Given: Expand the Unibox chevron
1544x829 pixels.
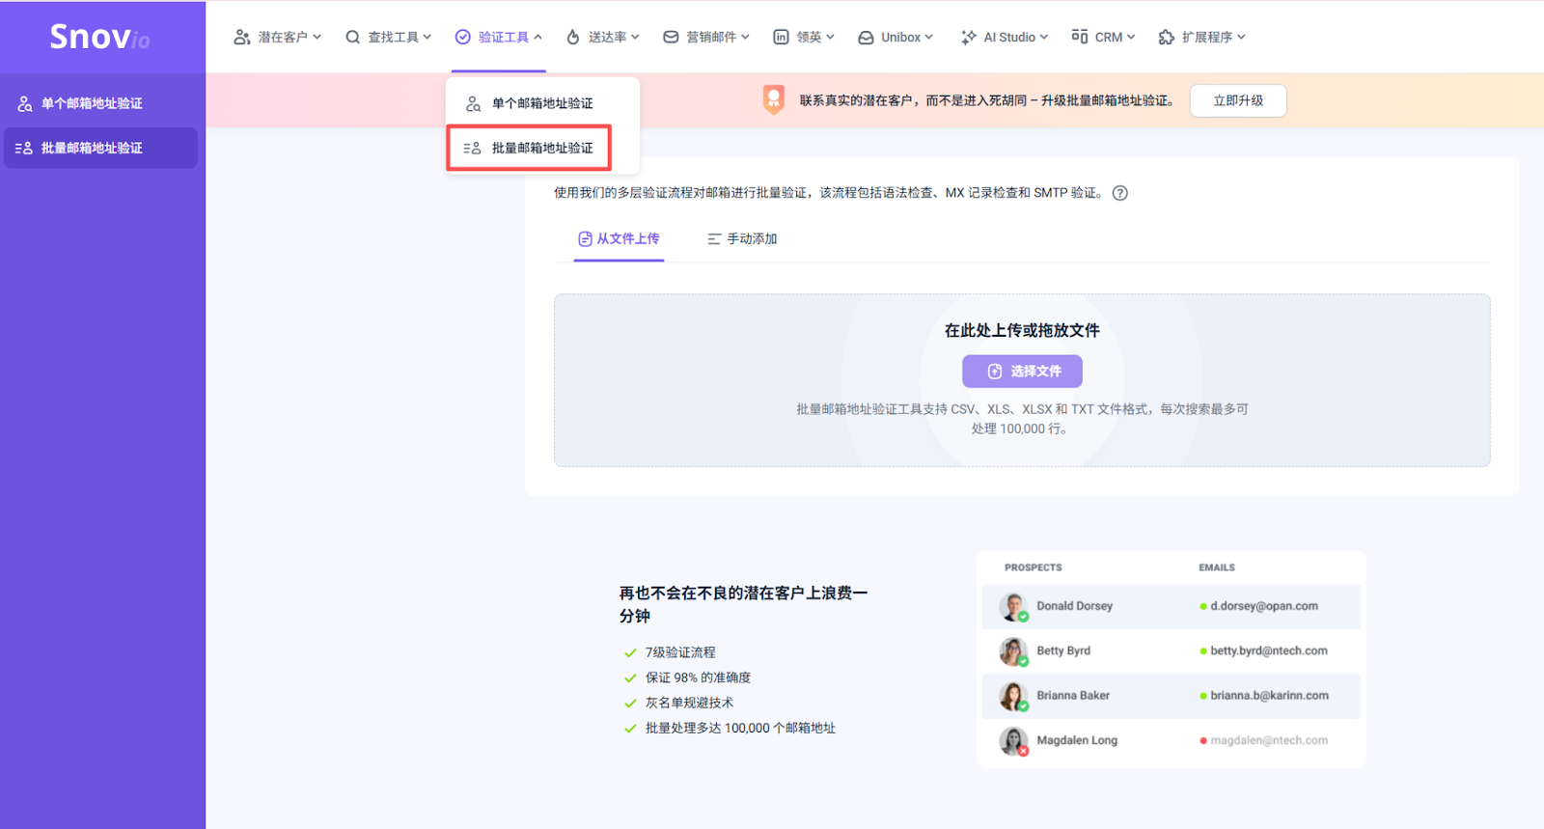Looking at the screenshot, I should pyautogui.click(x=928, y=37).
